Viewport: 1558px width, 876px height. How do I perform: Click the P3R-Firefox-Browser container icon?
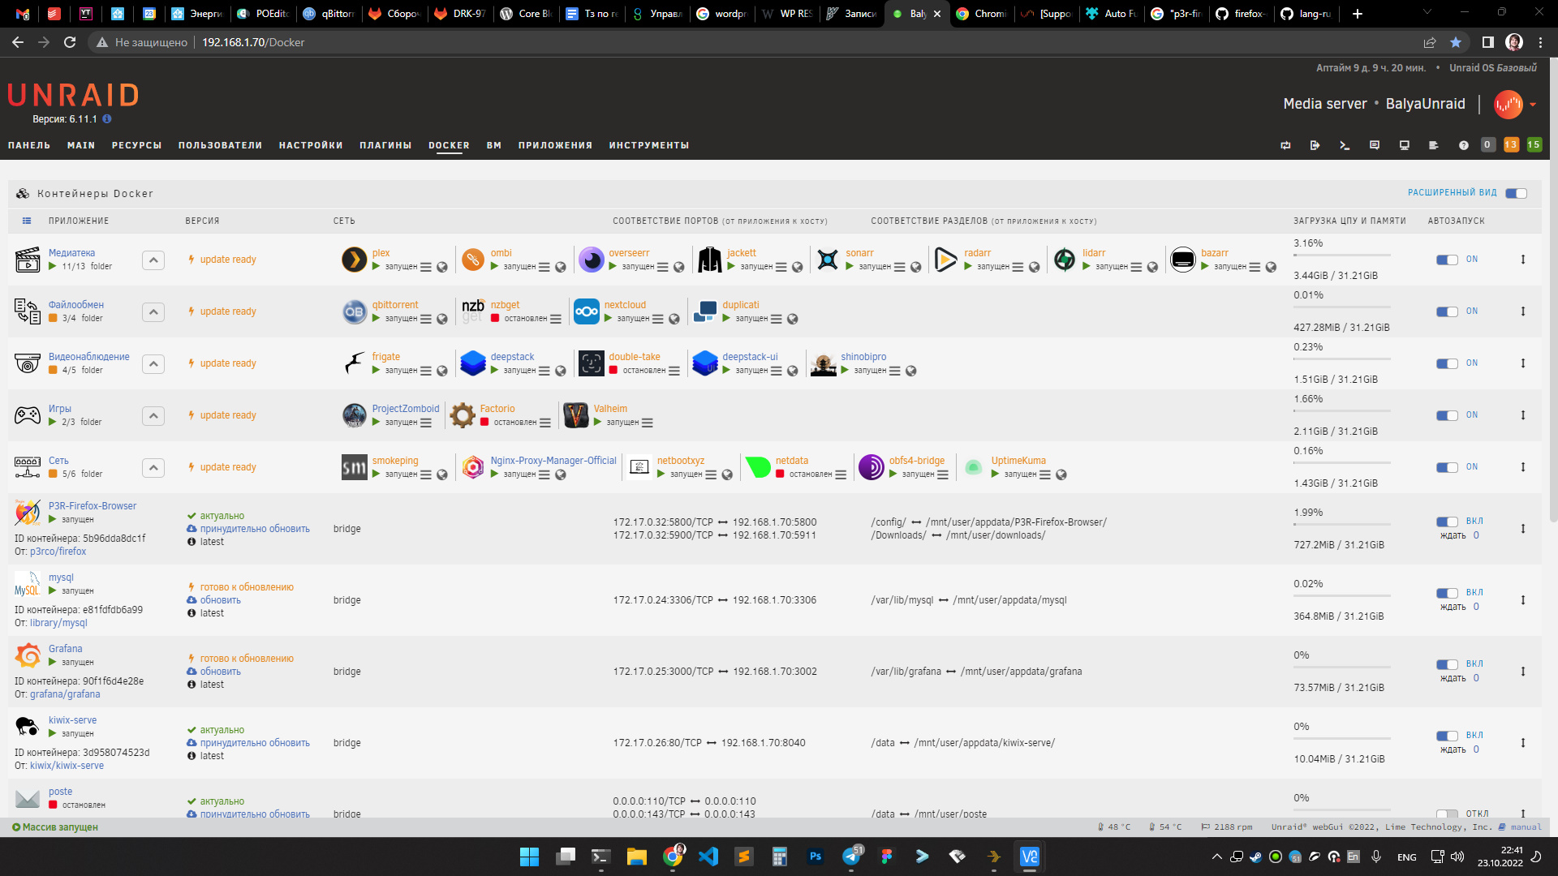tap(28, 512)
